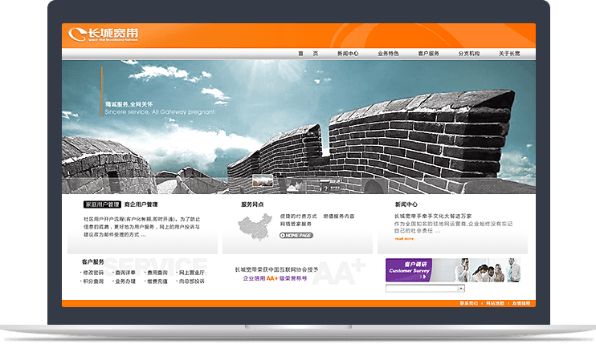Select 客户服务 in the top navigation
This screenshot has height=344, width=596.
(x=429, y=54)
